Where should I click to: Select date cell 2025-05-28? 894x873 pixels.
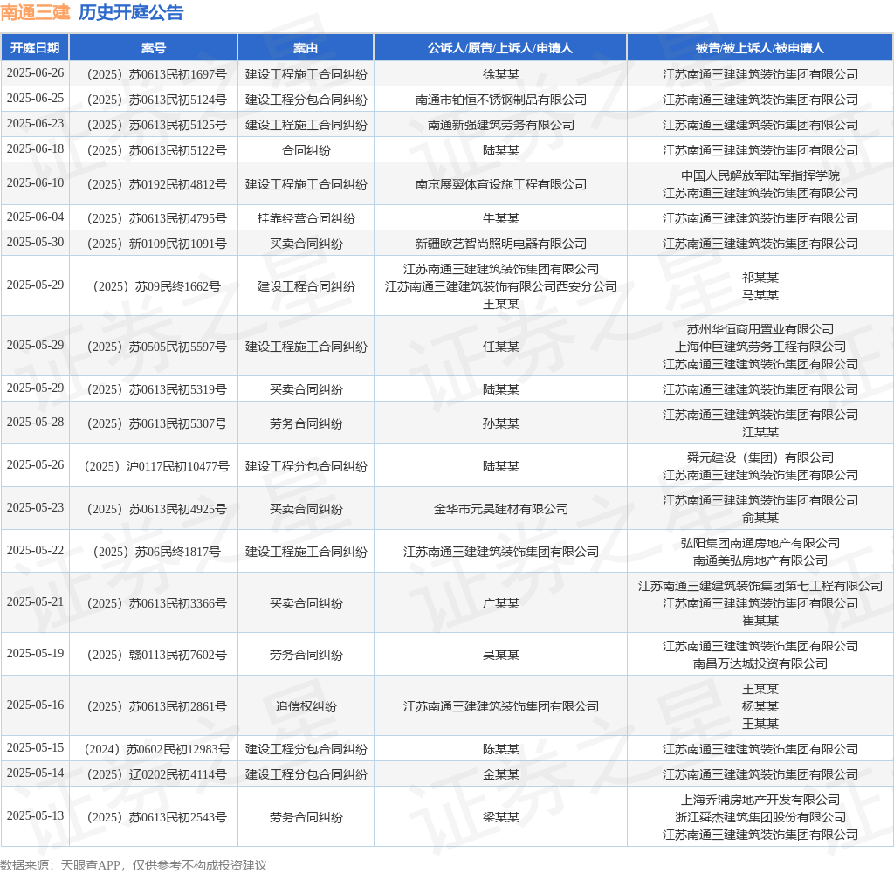pos(35,422)
